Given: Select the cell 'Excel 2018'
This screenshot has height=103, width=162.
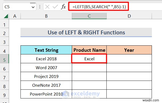Looking at the screenshot, I should coord(46,59).
